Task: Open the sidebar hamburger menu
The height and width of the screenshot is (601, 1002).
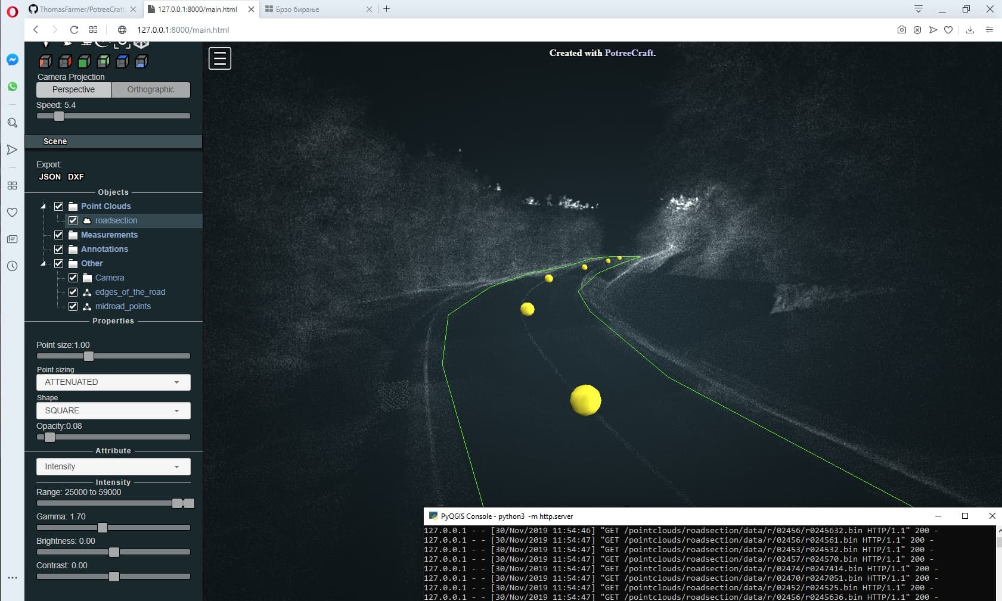Action: [219, 57]
